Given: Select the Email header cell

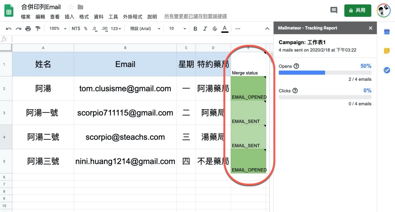Looking at the screenshot, I should pos(125,64).
